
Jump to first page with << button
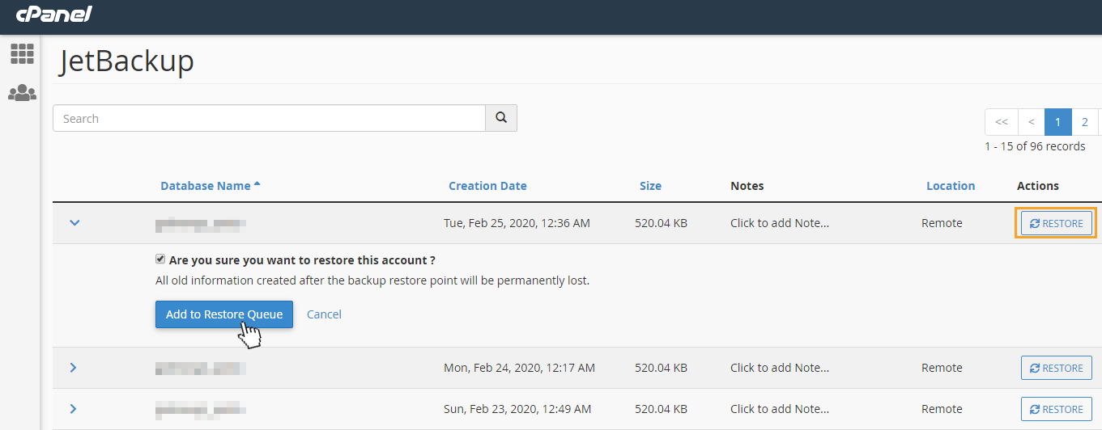(1002, 122)
